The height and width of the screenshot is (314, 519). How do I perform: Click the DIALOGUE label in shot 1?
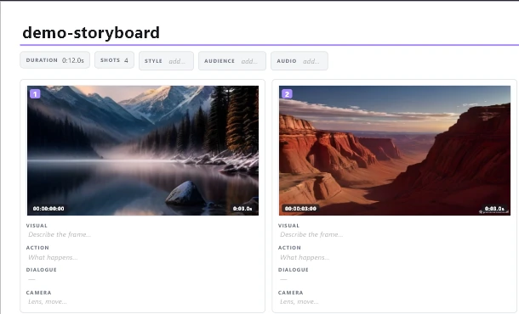42,270
